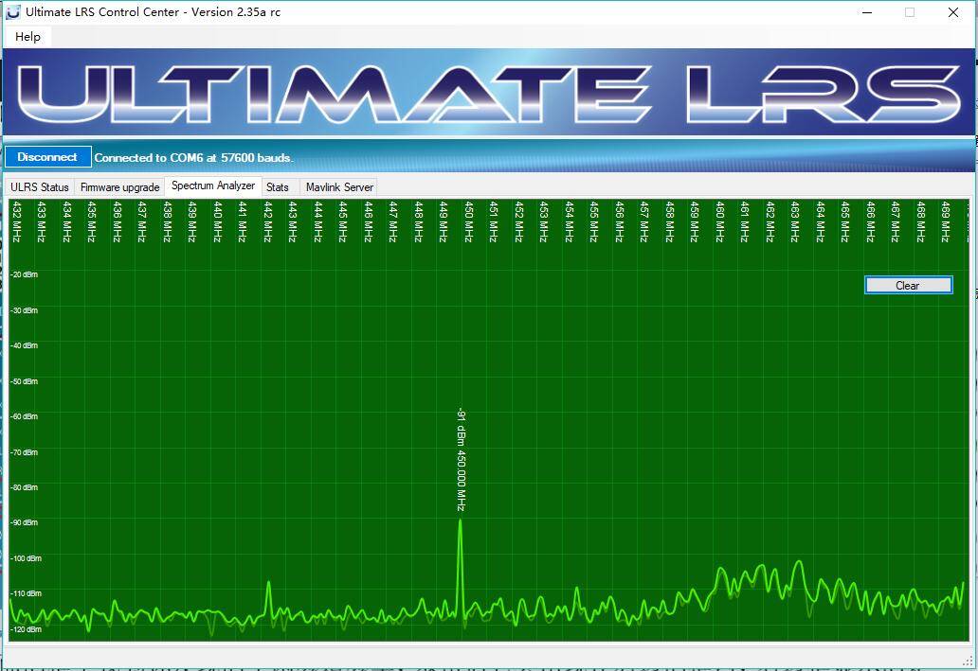Click the Ultimate LRS app icon in title bar
This screenshot has height=671, width=978.
coord(12,12)
